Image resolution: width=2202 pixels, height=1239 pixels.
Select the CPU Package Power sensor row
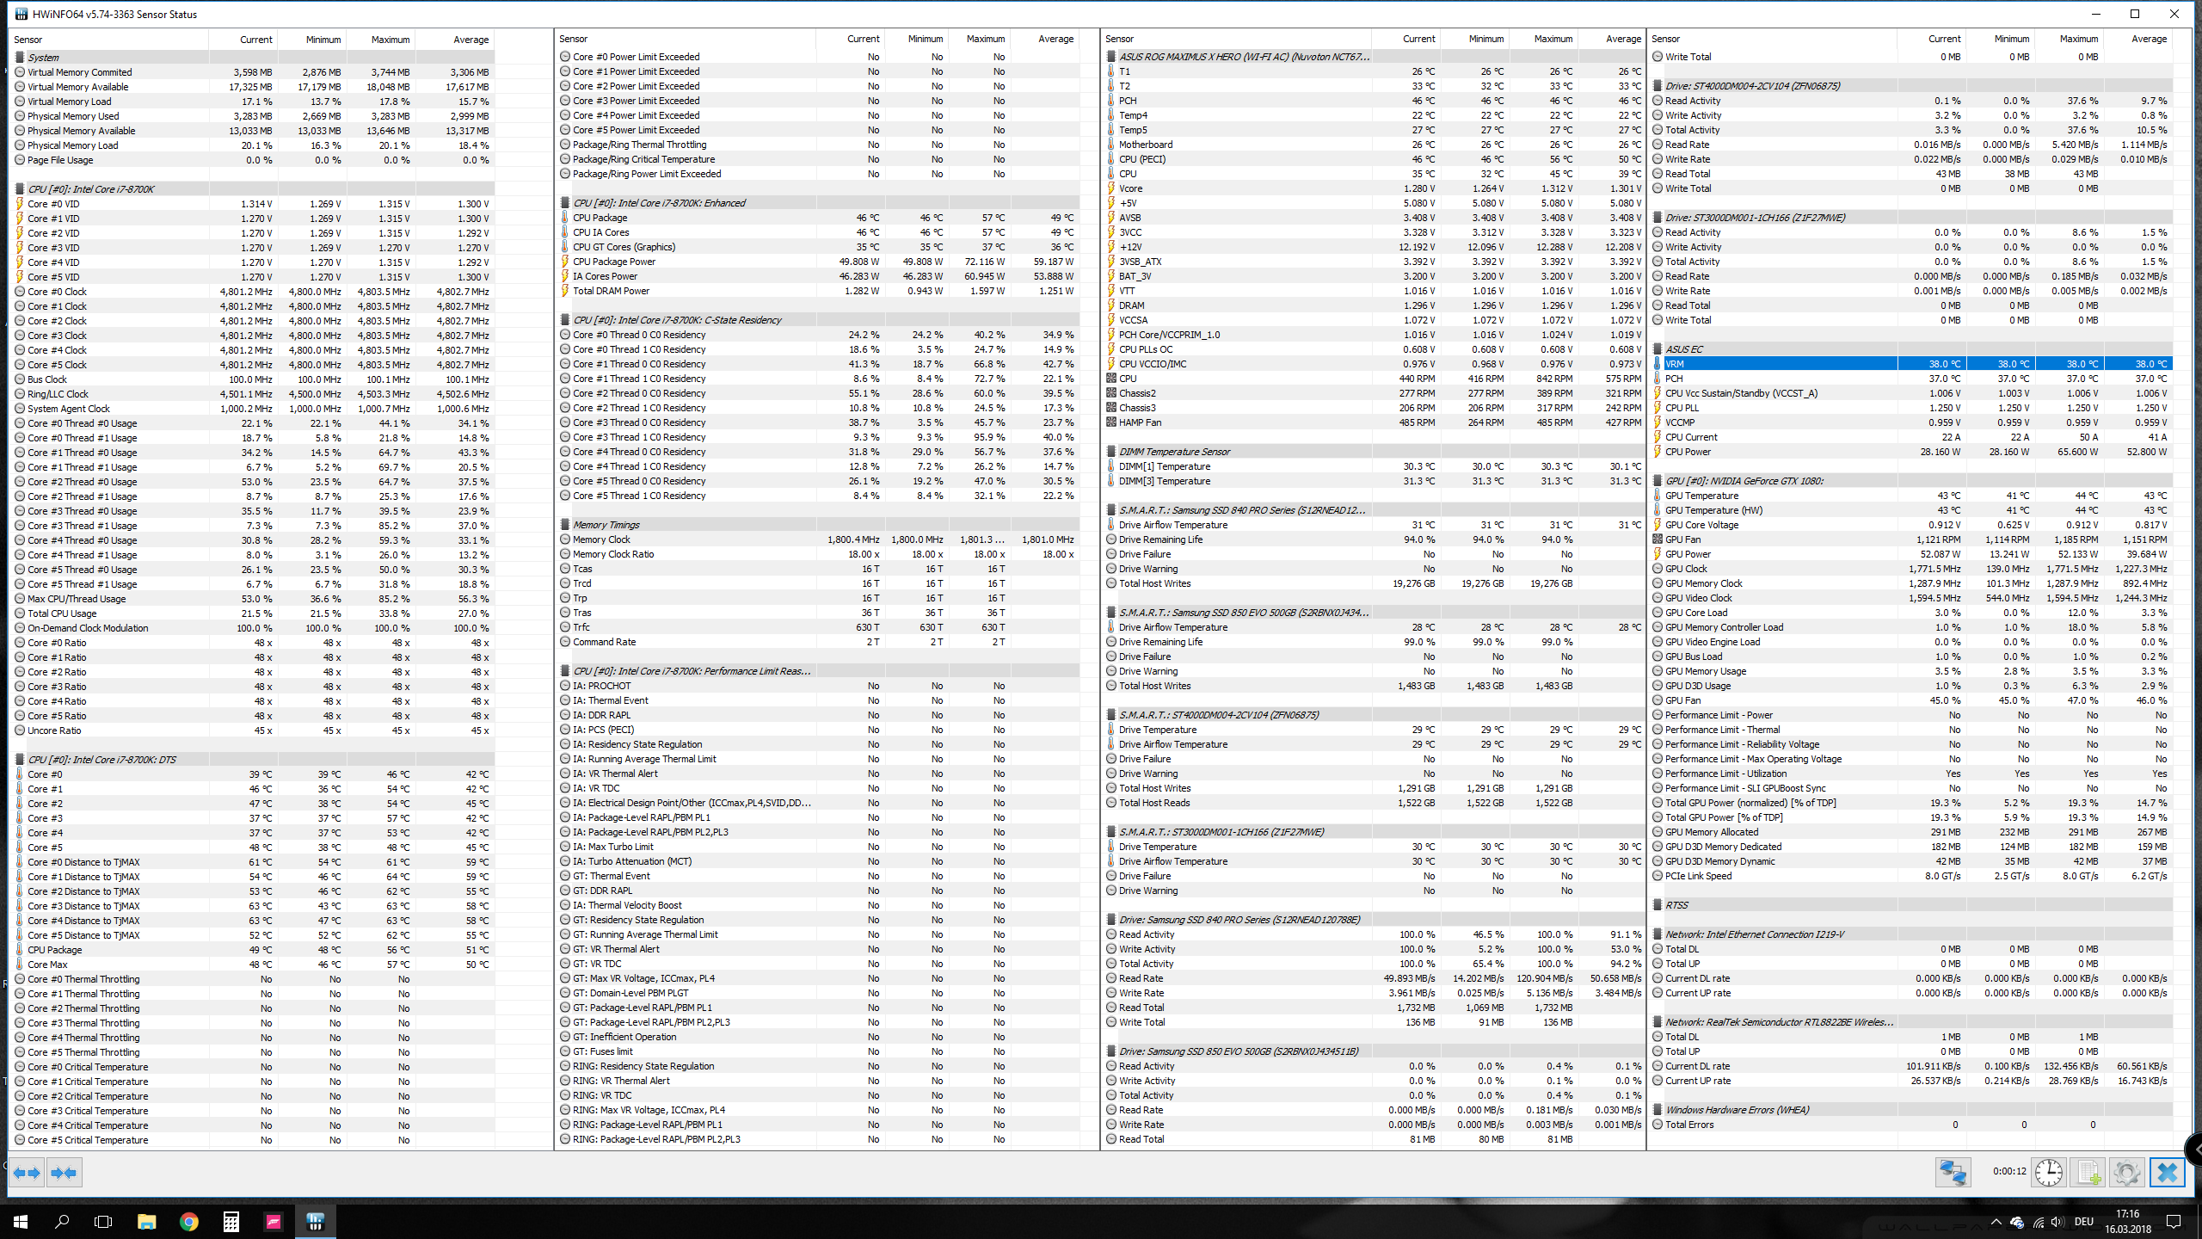tap(614, 262)
